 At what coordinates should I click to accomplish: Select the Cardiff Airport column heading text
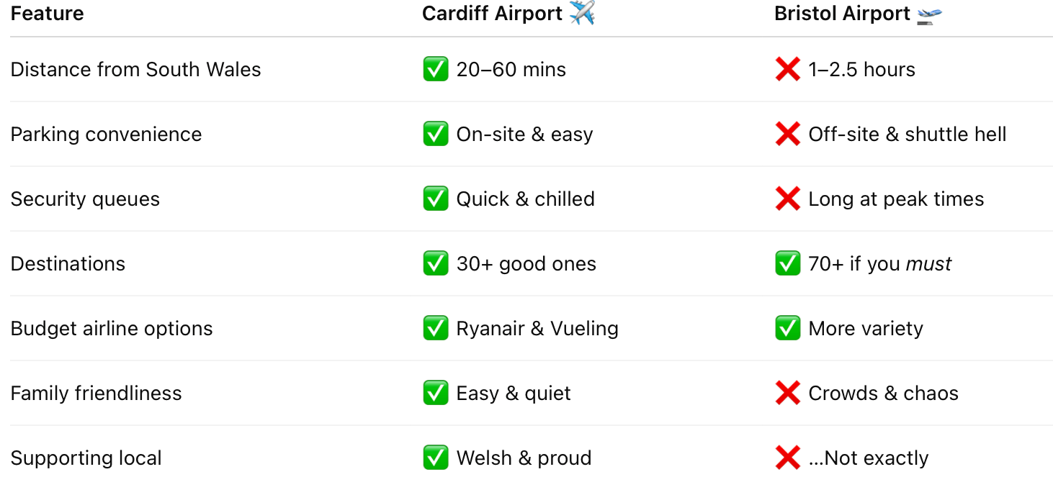(x=493, y=14)
